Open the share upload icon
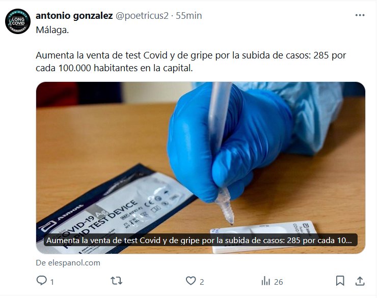 (360, 281)
